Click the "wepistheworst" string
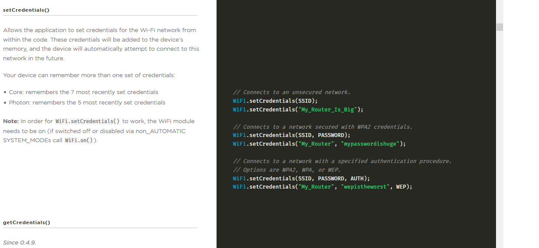Viewport: 539px width, 248px height. coord(365,186)
